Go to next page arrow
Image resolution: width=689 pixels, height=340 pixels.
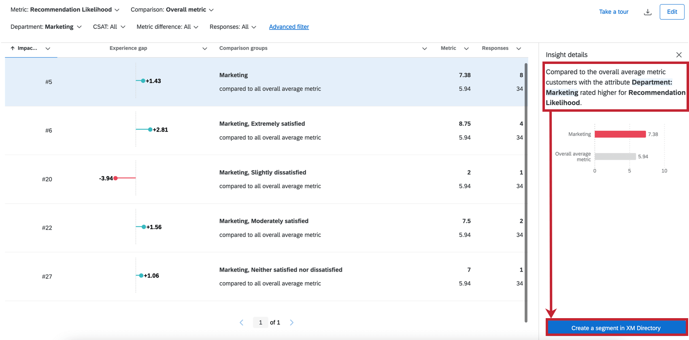291,323
